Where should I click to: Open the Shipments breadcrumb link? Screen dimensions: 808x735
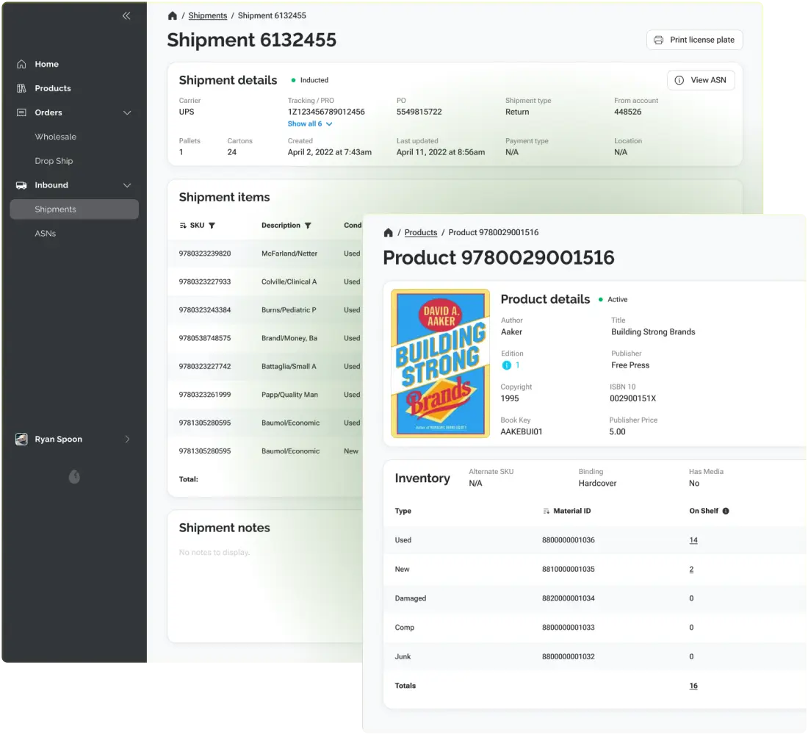(207, 15)
